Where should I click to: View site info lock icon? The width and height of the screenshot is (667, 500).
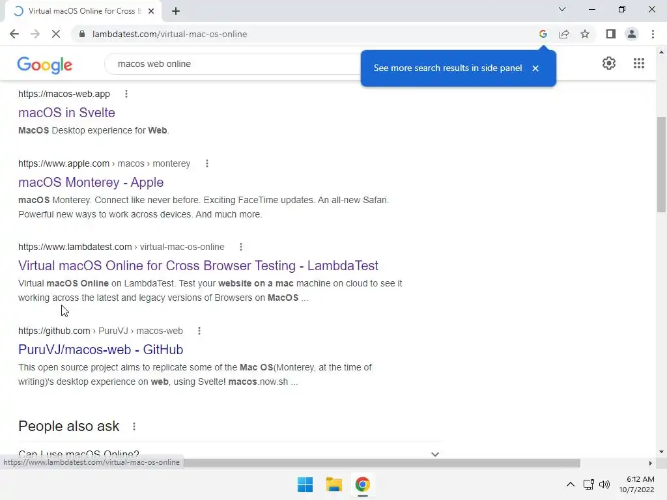[82, 34]
